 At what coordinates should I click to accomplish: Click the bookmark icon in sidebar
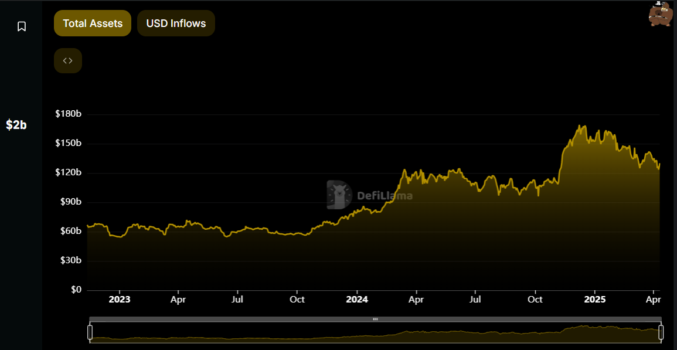(x=22, y=26)
